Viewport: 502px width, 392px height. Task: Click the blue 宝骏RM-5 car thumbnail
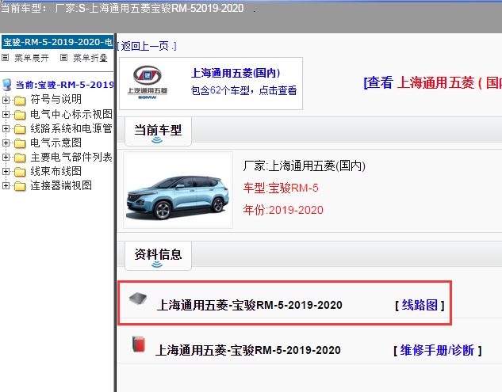pyautogui.click(x=178, y=190)
